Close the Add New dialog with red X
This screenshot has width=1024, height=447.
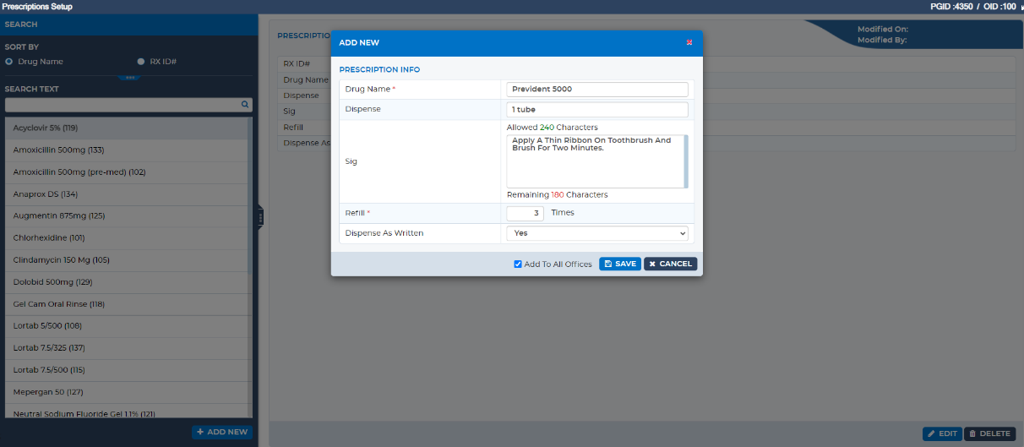point(689,42)
